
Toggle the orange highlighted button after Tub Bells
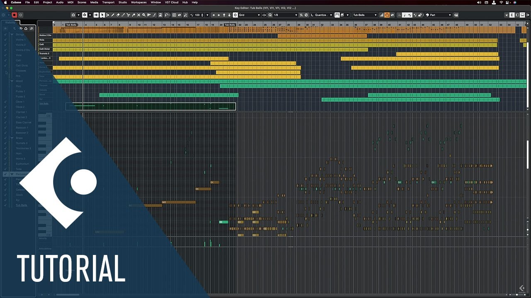tap(387, 15)
